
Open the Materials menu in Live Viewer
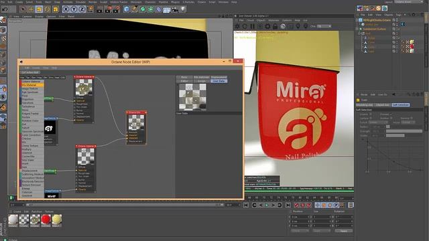click(x=273, y=20)
